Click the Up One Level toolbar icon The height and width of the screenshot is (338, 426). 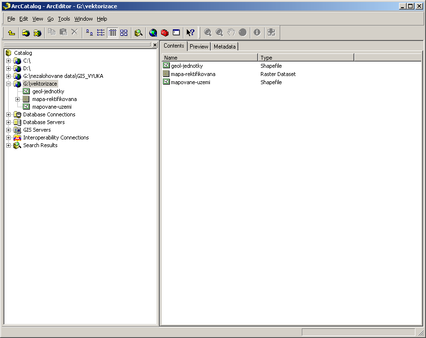coord(12,33)
